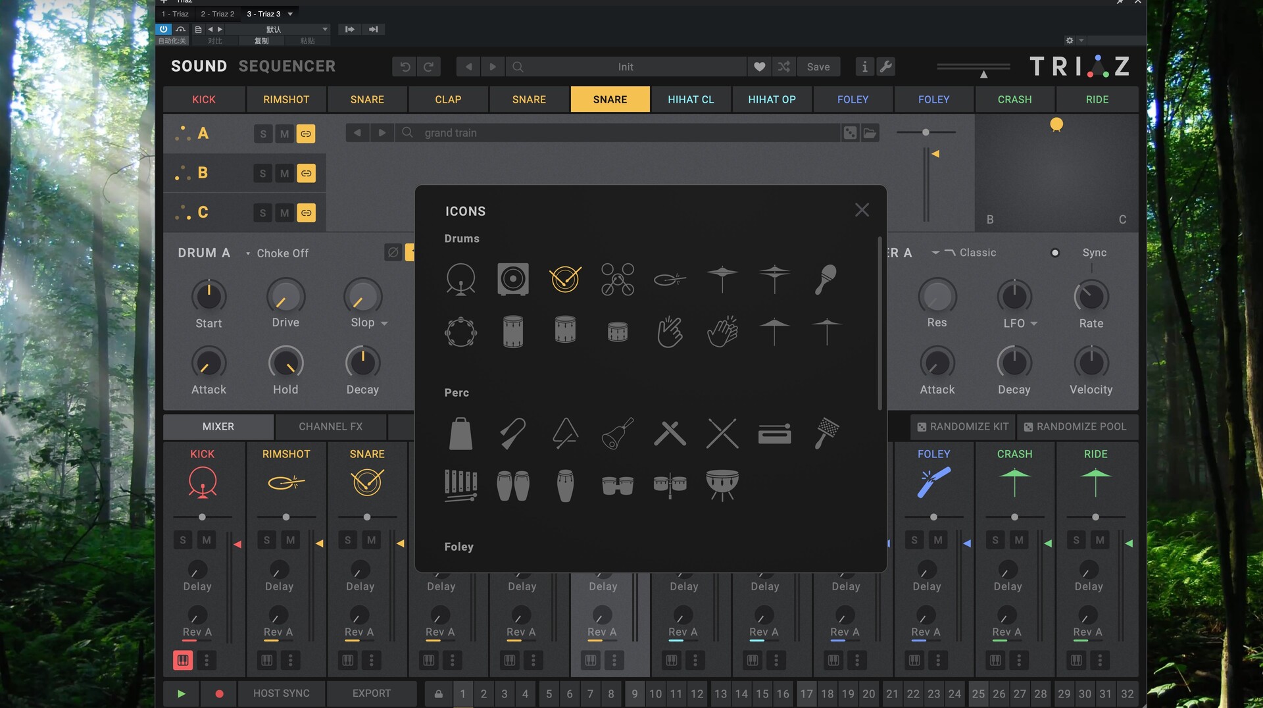Expand the LFO dropdown arrow
The height and width of the screenshot is (708, 1263).
1034,324
